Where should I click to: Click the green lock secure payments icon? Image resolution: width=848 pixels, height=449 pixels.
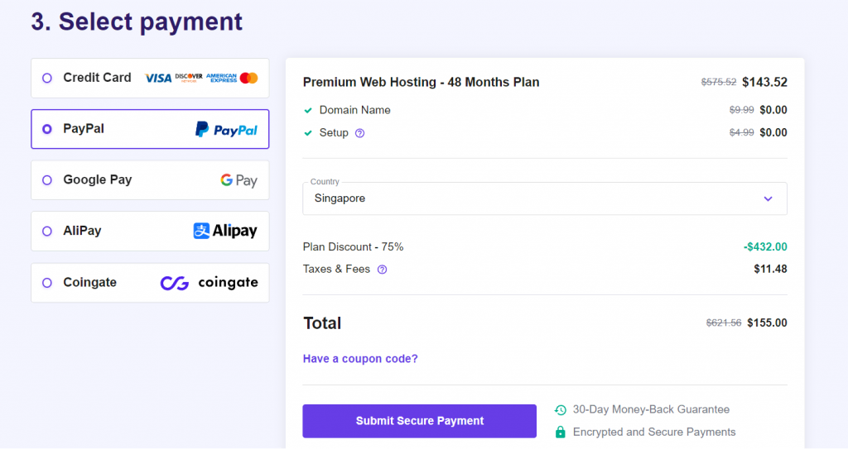click(561, 432)
